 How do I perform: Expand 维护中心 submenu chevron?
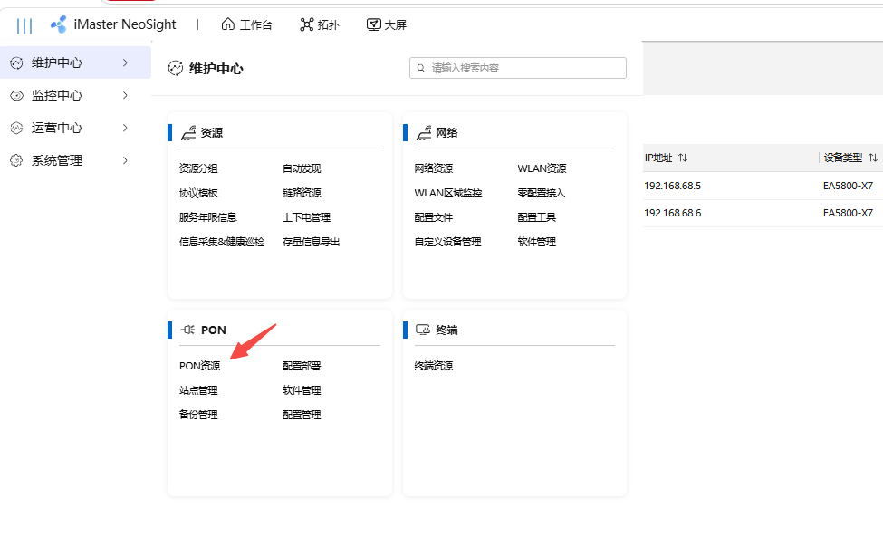coord(125,62)
